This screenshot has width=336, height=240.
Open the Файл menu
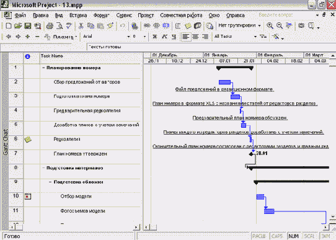point(20,16)
